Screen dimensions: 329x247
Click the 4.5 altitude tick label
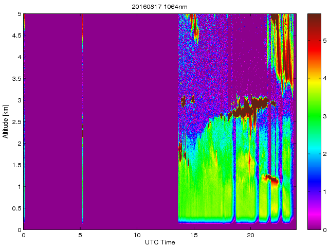point(16,36)
